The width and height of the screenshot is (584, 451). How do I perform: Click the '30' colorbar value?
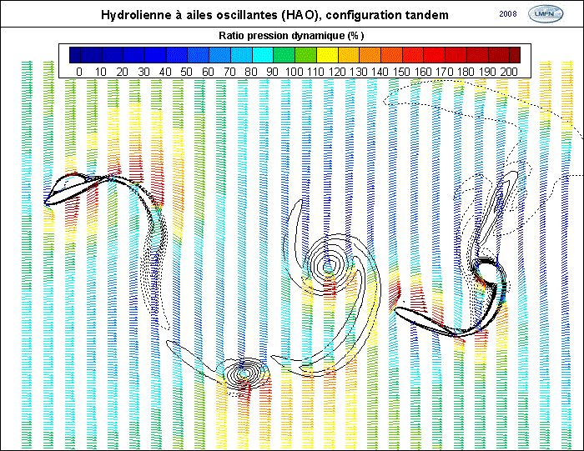(143, 72)
